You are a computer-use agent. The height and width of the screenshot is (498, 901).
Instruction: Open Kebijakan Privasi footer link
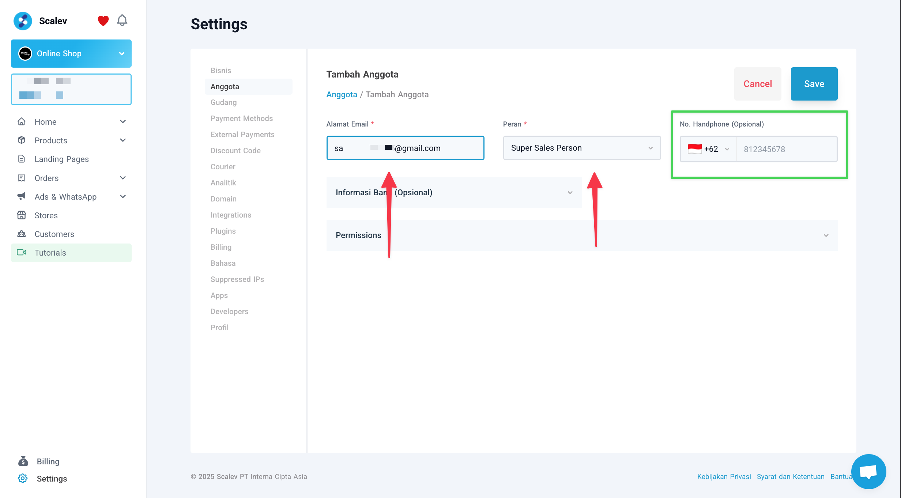724,476
